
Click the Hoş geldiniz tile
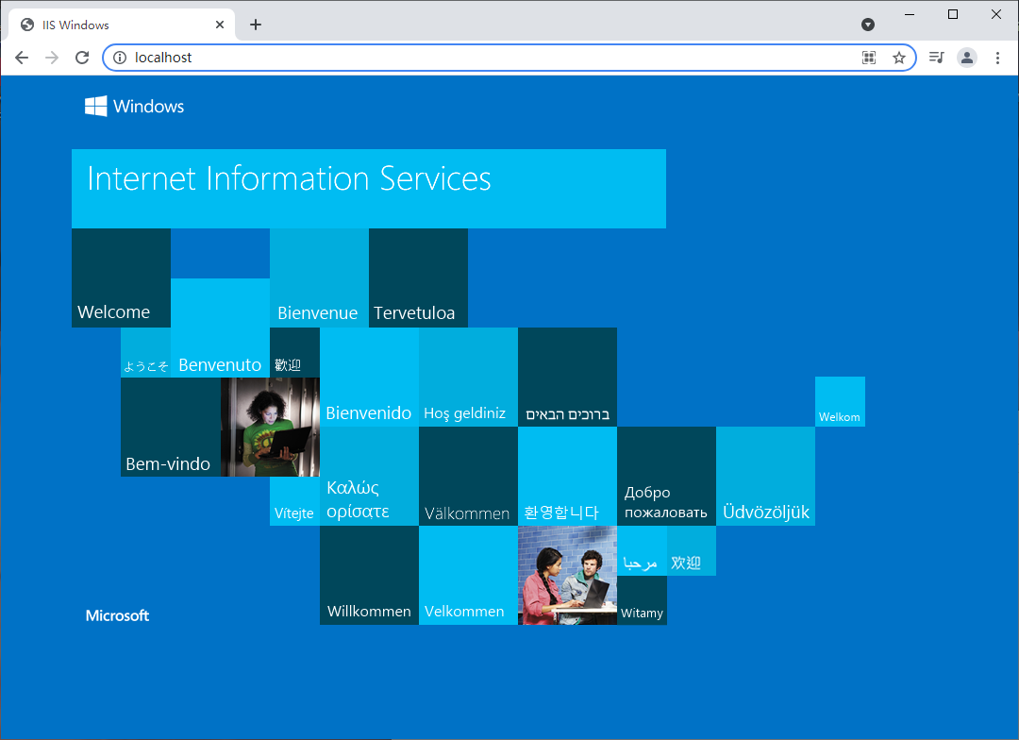(x=469, y=378)
